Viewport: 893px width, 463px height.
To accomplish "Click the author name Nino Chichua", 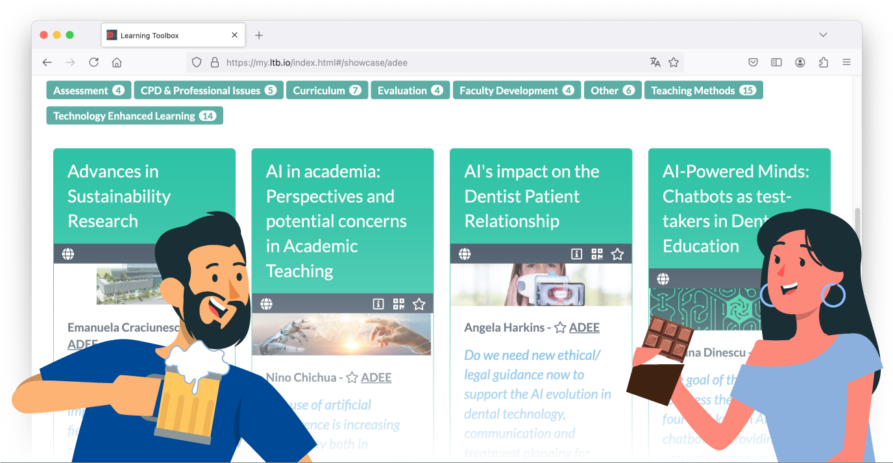I will pos(301,377).
